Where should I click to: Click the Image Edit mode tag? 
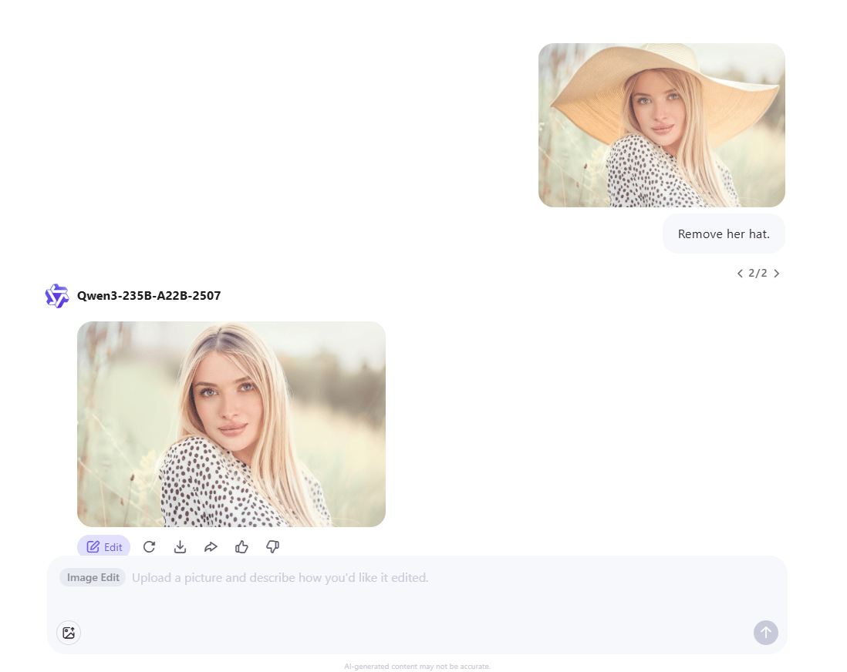[93, 577]
